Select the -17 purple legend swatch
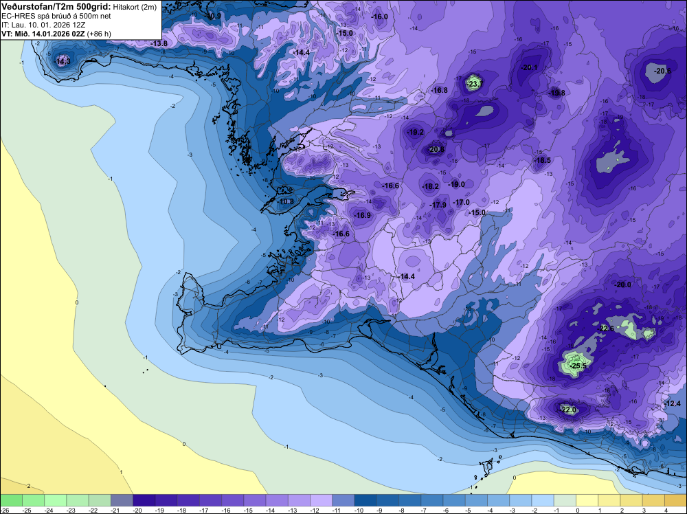687x514 pixels. coord(211,500)
